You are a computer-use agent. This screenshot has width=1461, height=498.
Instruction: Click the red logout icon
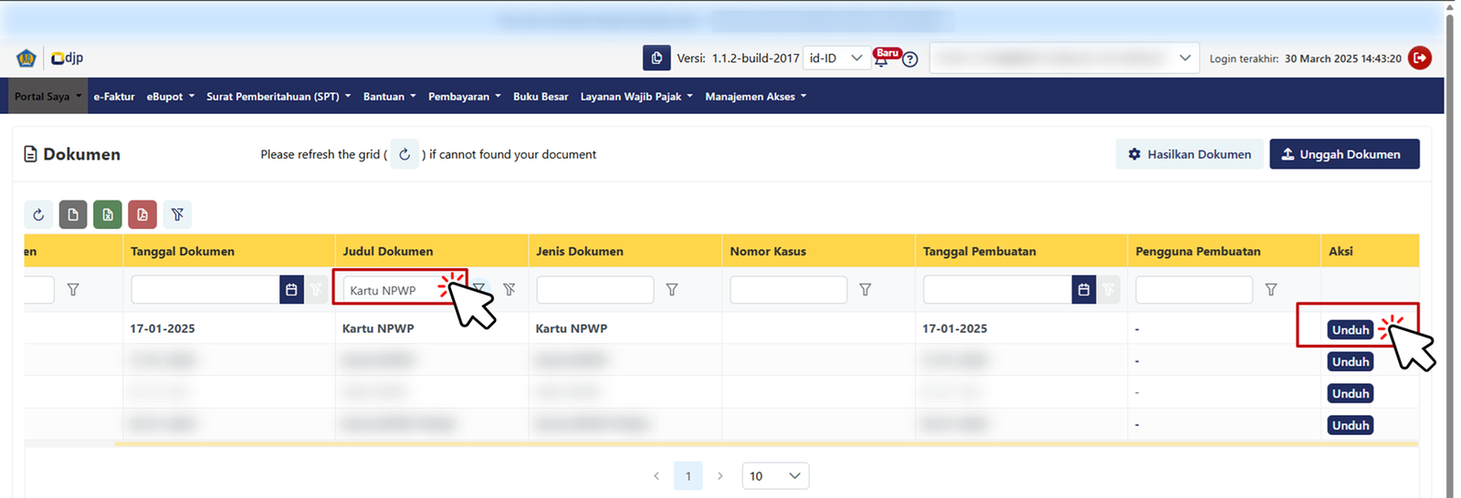tap(1419, 58)
